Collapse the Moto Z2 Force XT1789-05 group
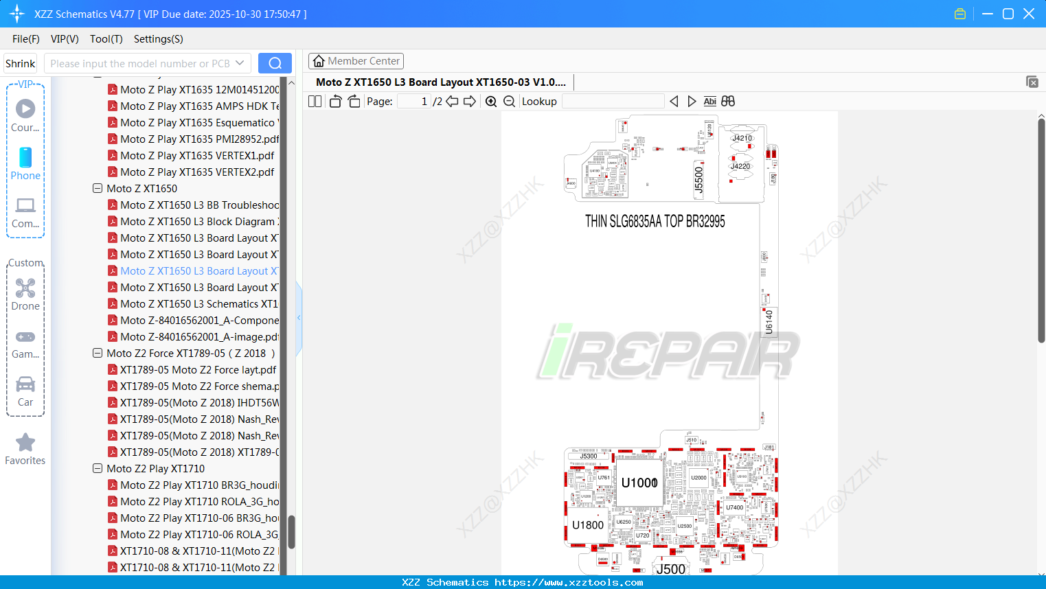1046x589 pixels. coord(97,353)
